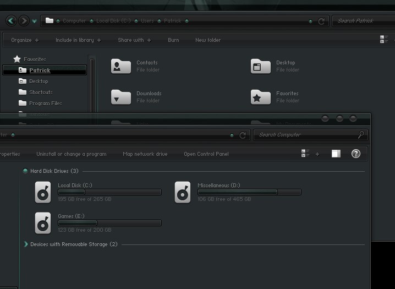
Task: Toggle the preview pane button
Action: pyautogui.click(x=336, y=154)
